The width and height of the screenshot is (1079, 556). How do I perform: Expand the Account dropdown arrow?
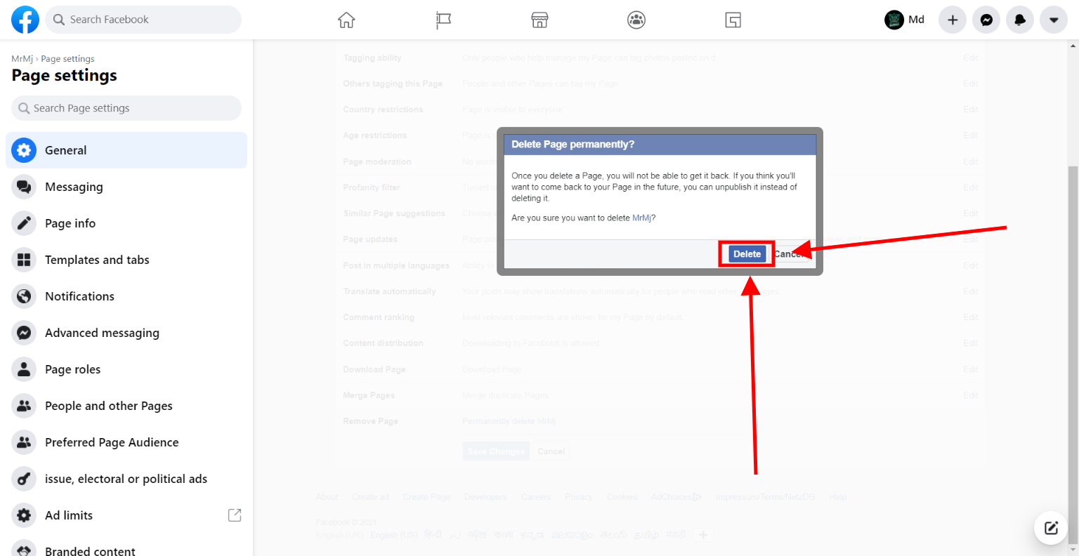(1054, 20)
